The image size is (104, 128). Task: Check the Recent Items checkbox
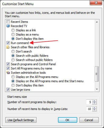pyautogui.click(x=8, y=22)
